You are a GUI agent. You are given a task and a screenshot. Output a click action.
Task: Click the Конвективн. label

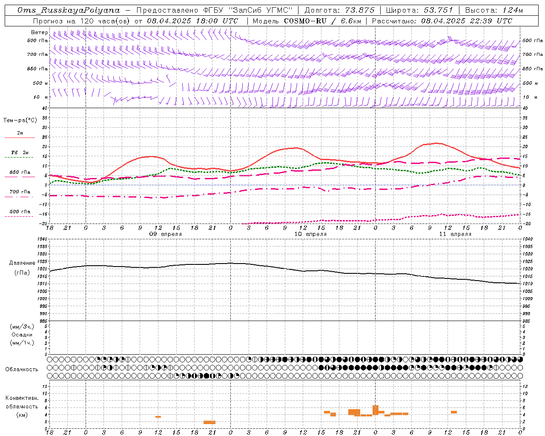[22, 398]
